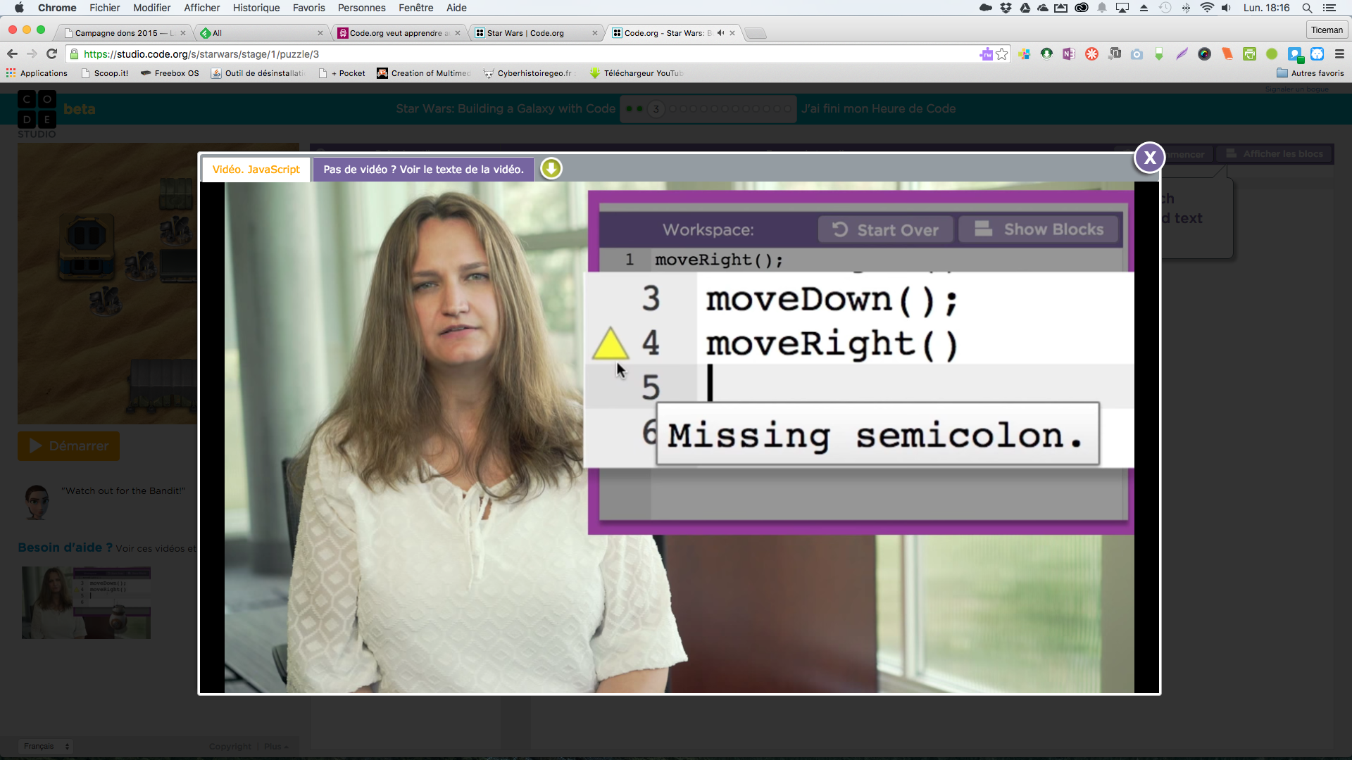The image size is (1352, 760).
Task: Click the Copyright footer link
Action: [x=230, y=747]
